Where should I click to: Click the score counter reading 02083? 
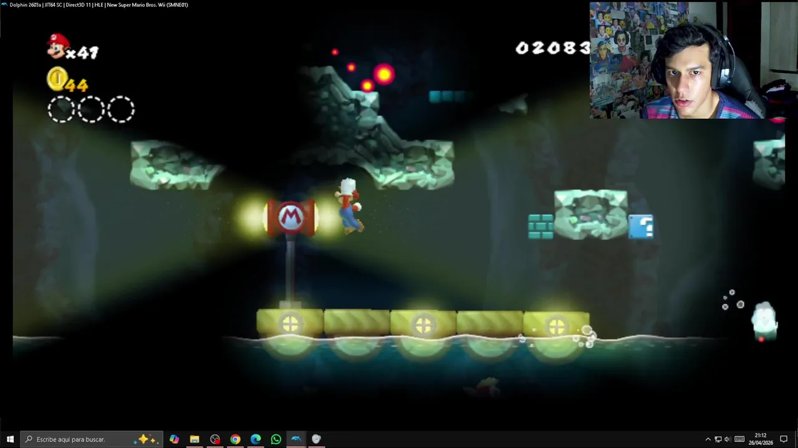click(x=552, y=48)
